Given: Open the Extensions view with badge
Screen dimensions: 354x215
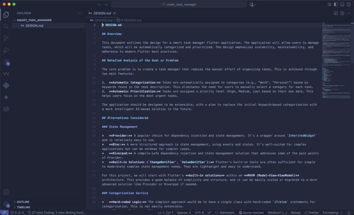Looking at the screenshot, I should coord(6,62).
